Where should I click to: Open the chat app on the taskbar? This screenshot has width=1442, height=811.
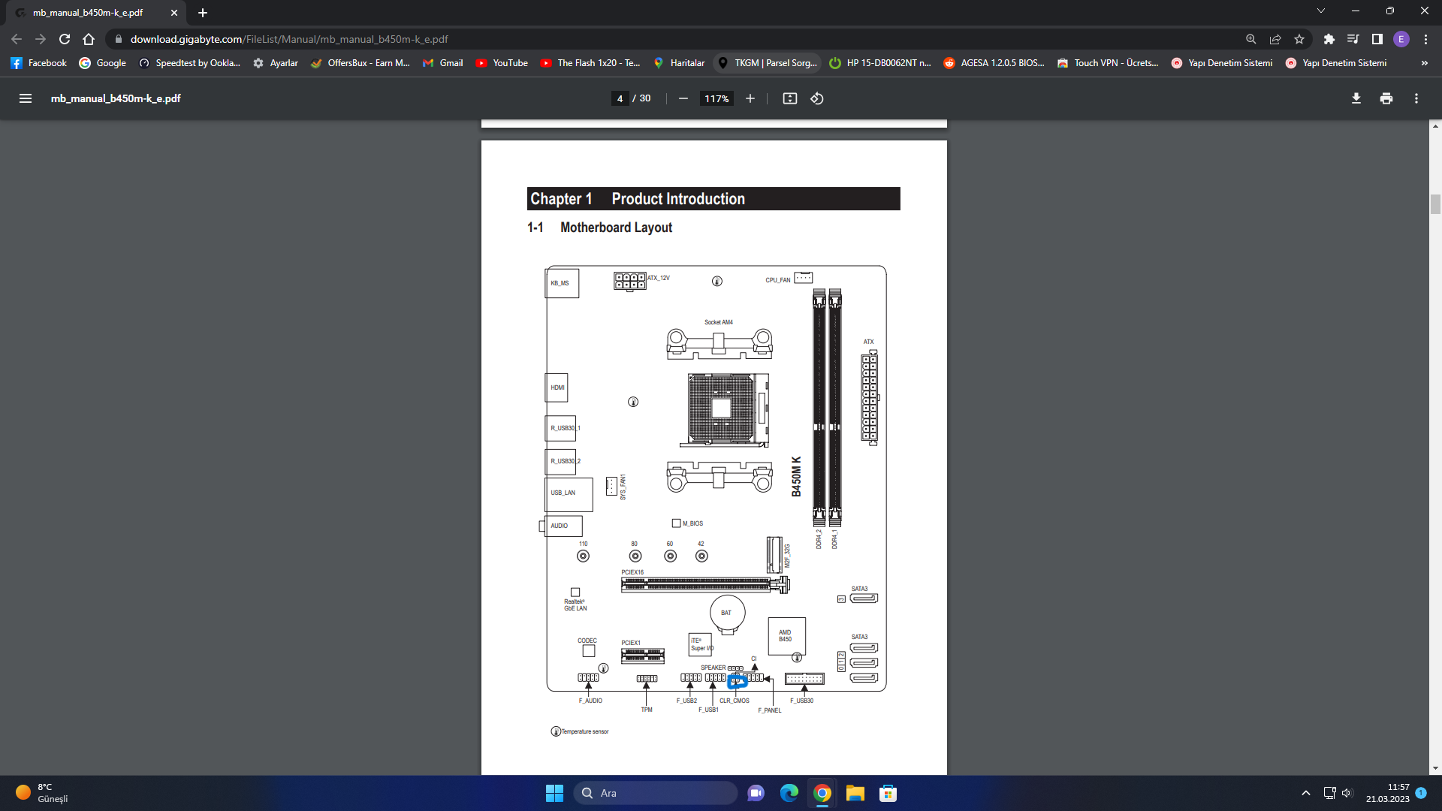click(x=756, y=793)
